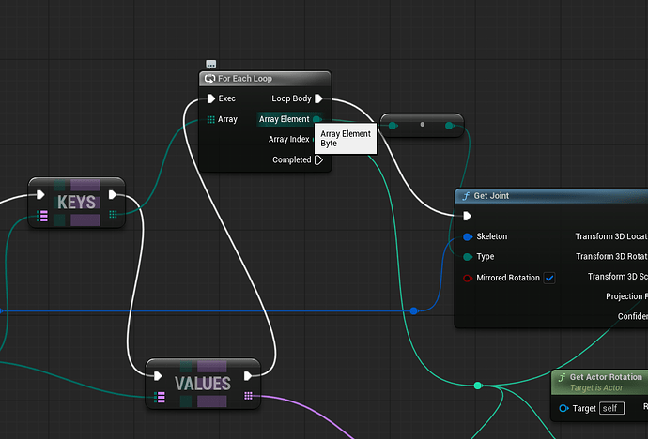Screen dimensions: 648x439
Task: Click the Skeleton input pin on Get Joint
Action: (468, 236)
